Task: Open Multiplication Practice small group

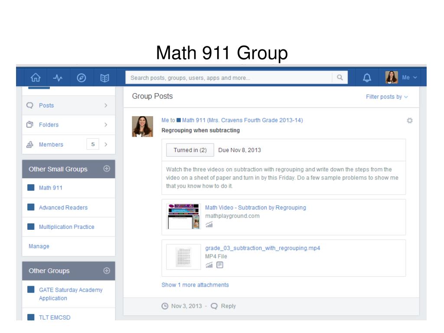Action: [x=66, y=227]
